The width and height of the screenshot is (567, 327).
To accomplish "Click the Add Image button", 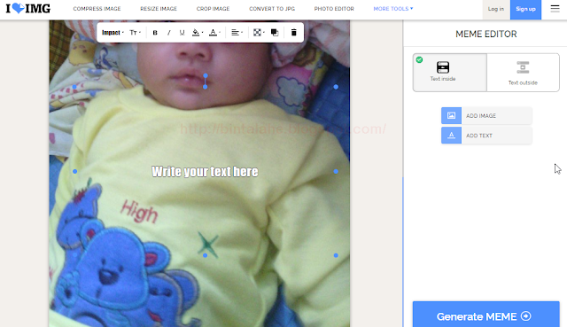I will [x=486, y=116].
